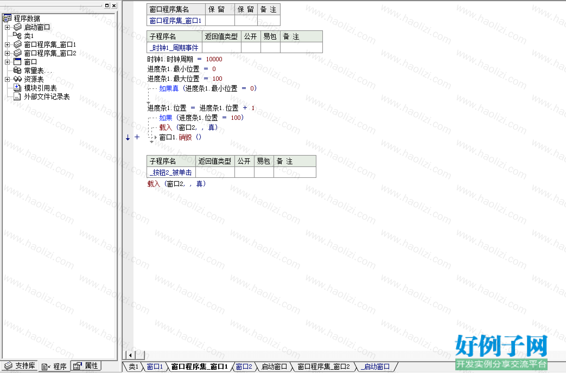Click the 公开 cell of _按钮2_被单击
Viewport: 566px width, 373px height.
click(x=244, y=172)
